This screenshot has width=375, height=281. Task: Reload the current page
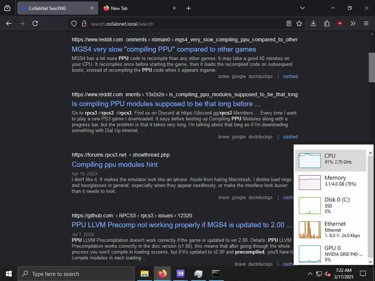35,23
